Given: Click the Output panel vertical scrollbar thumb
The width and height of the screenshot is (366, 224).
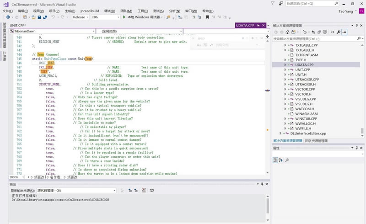Looking at the screenshot, I should (x=268, y=206).
